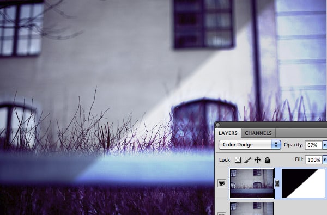This screenshot has width=327, height=215.
Task: Expand the Fill slider dropdown arrow
Action: pos(325,160)
